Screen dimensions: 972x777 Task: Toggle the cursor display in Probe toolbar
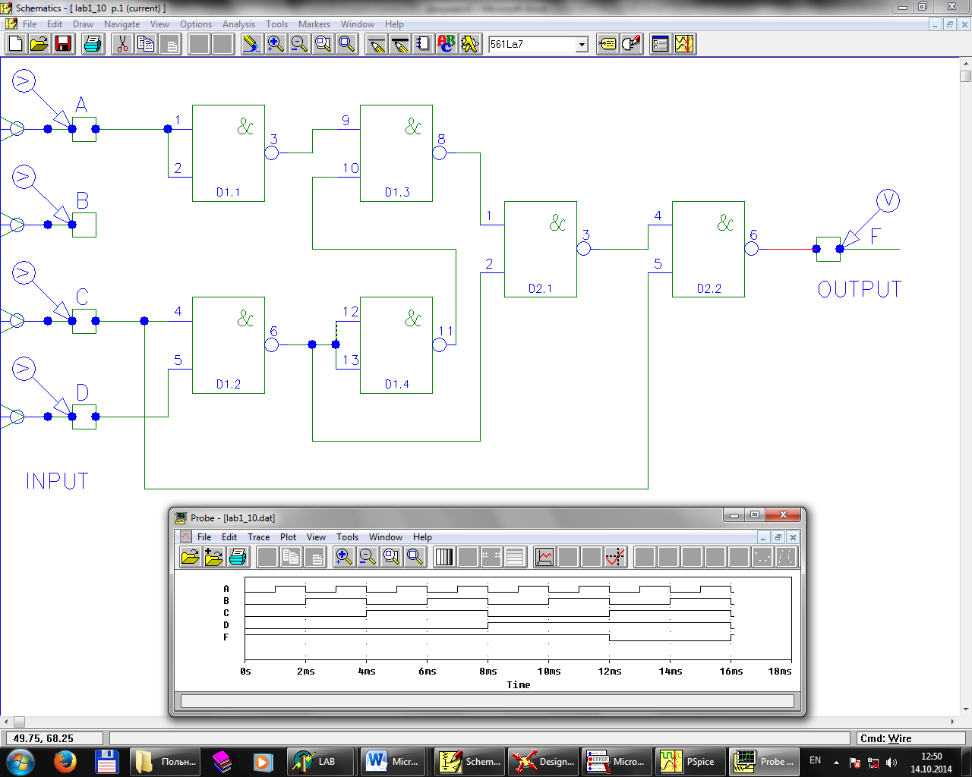click(x=616, y=557)
